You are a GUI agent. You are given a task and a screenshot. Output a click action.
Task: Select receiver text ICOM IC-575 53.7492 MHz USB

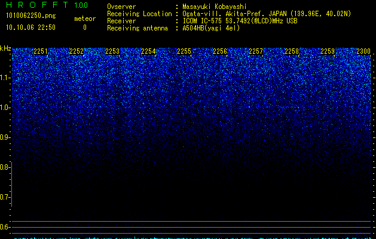[240, 21]
